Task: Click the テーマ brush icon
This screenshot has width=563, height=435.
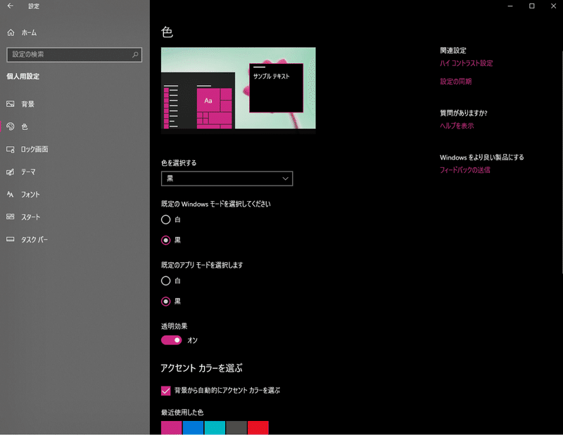Action: click(11, 171)
